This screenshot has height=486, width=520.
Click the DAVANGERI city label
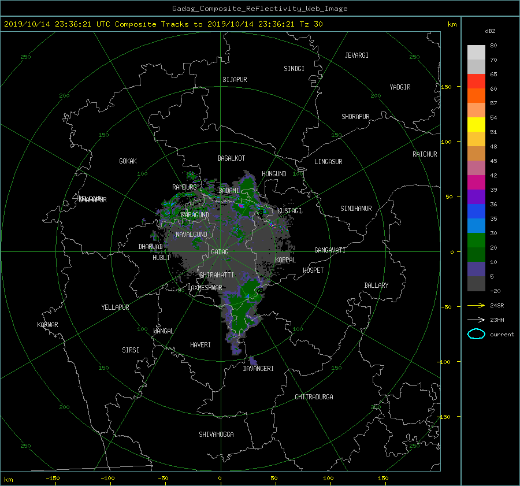(258, 369)
